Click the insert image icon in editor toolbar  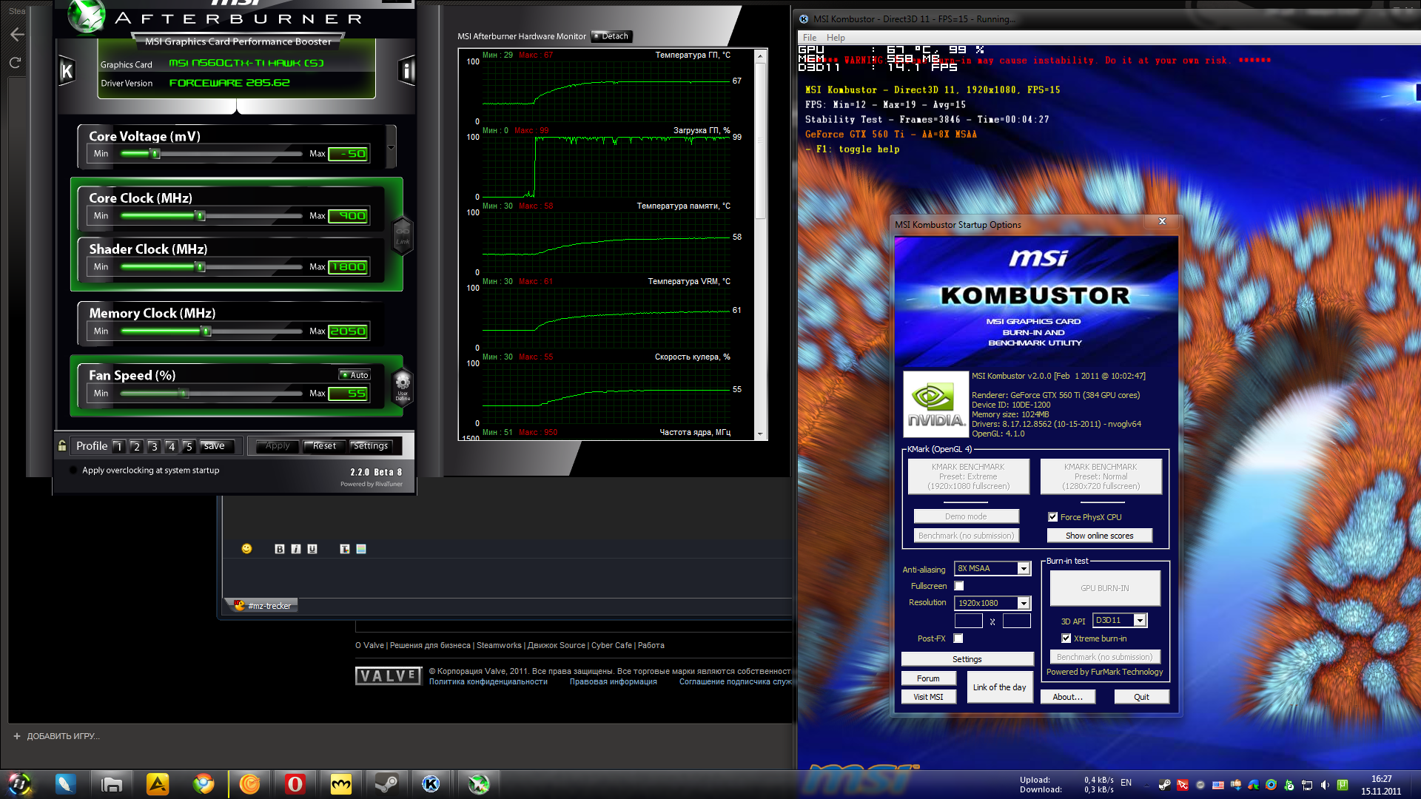click(x=361, y=549)
